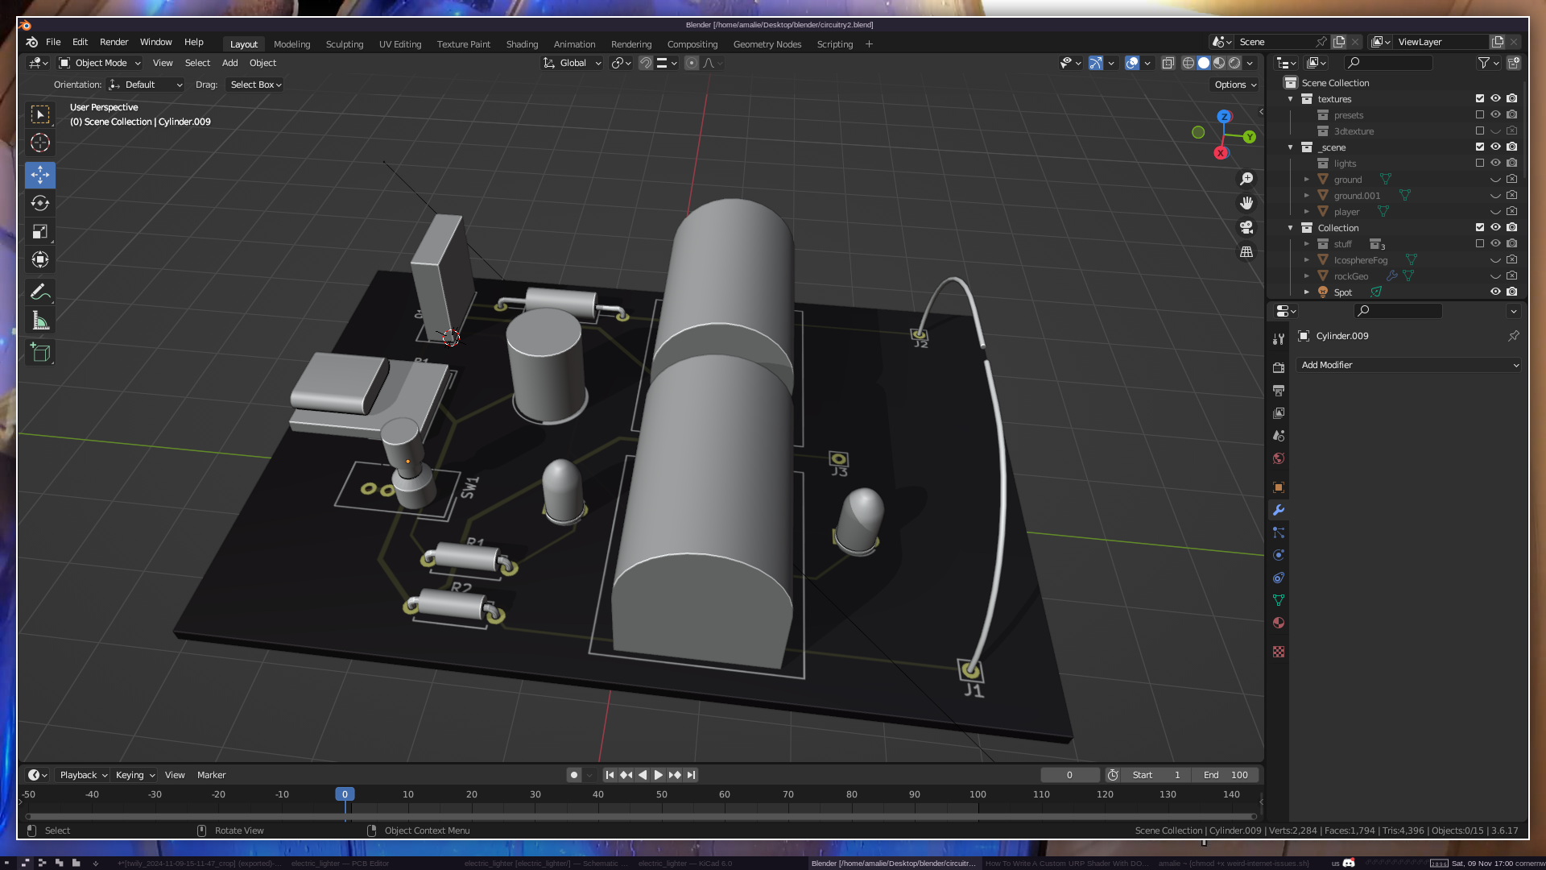Activate the Scale tool

[x=40, y=232]
